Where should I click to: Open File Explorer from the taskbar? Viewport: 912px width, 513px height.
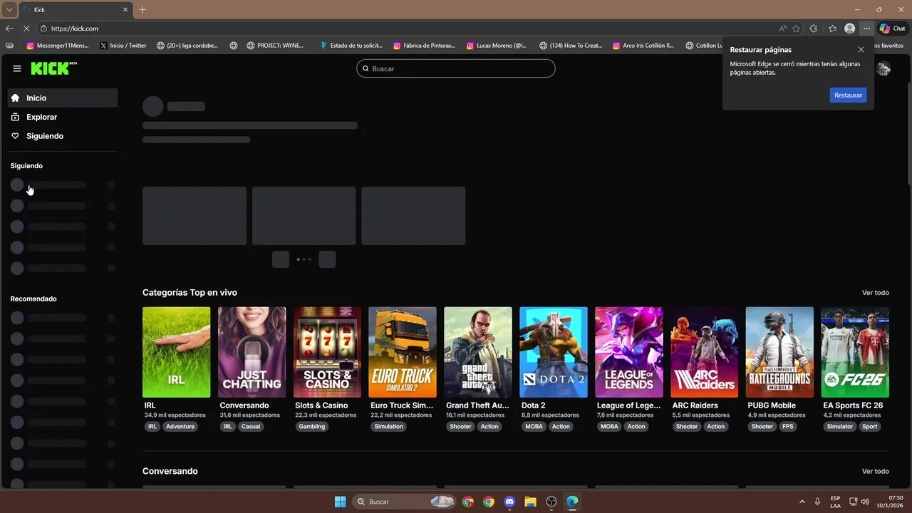pyautogui.click(x=530, y=502)
